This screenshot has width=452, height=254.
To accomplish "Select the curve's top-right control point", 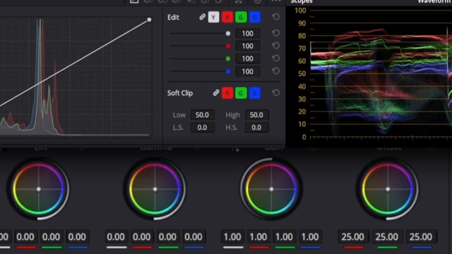I will (x=149, y=20).
